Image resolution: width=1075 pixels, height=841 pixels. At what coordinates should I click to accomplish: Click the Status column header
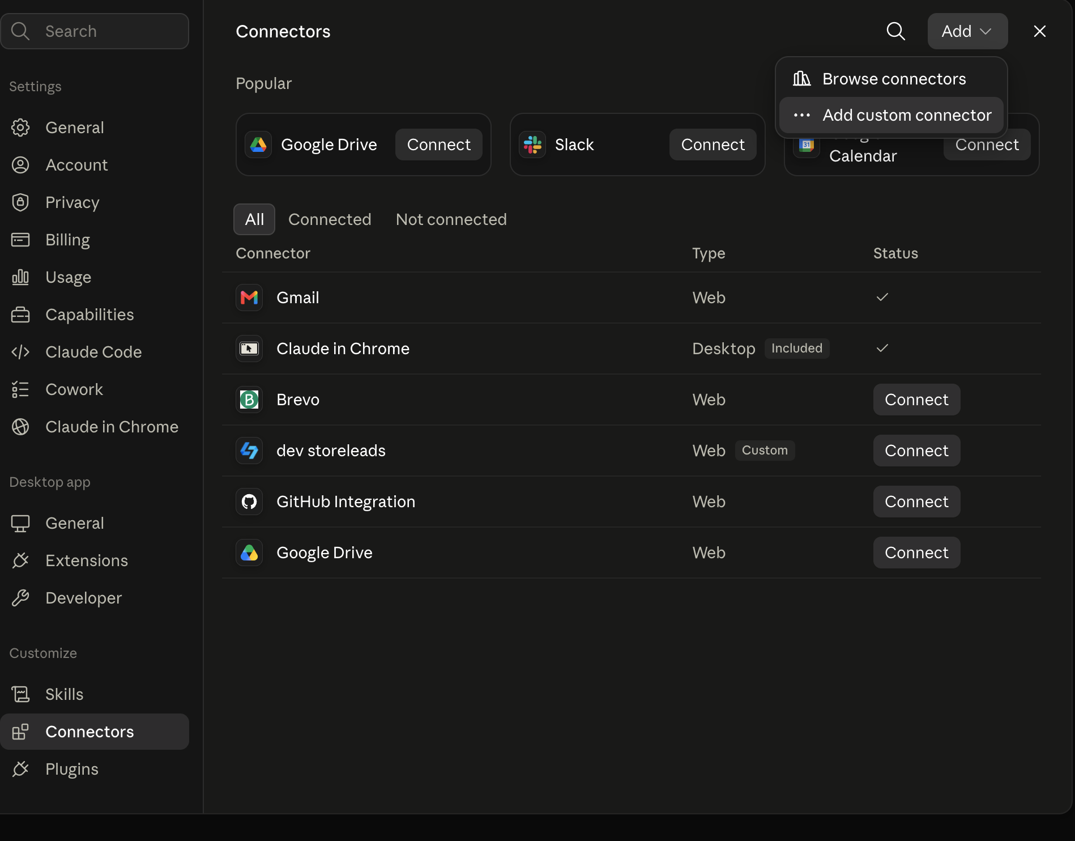coord(895,253)
